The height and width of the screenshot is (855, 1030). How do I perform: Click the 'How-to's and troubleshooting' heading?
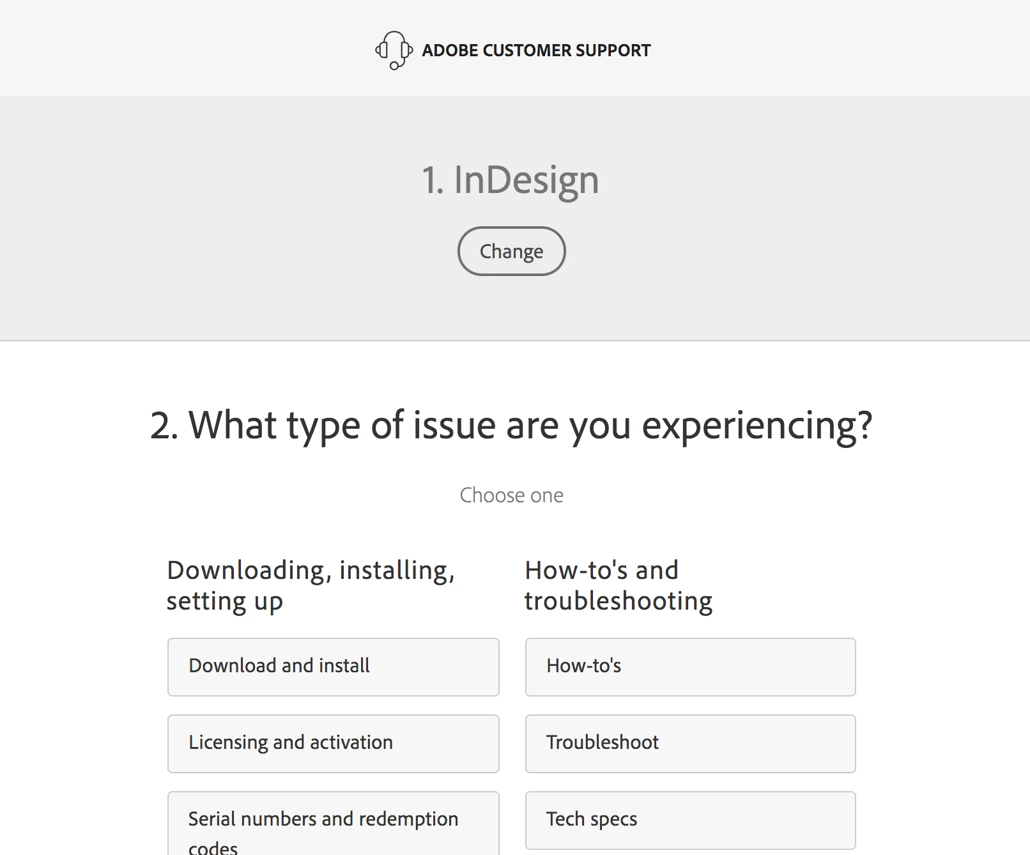tap(619, 586)
